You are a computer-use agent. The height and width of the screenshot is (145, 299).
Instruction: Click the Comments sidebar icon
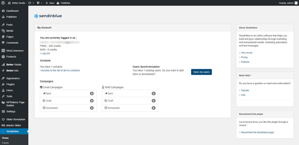(x=3, y=43)
